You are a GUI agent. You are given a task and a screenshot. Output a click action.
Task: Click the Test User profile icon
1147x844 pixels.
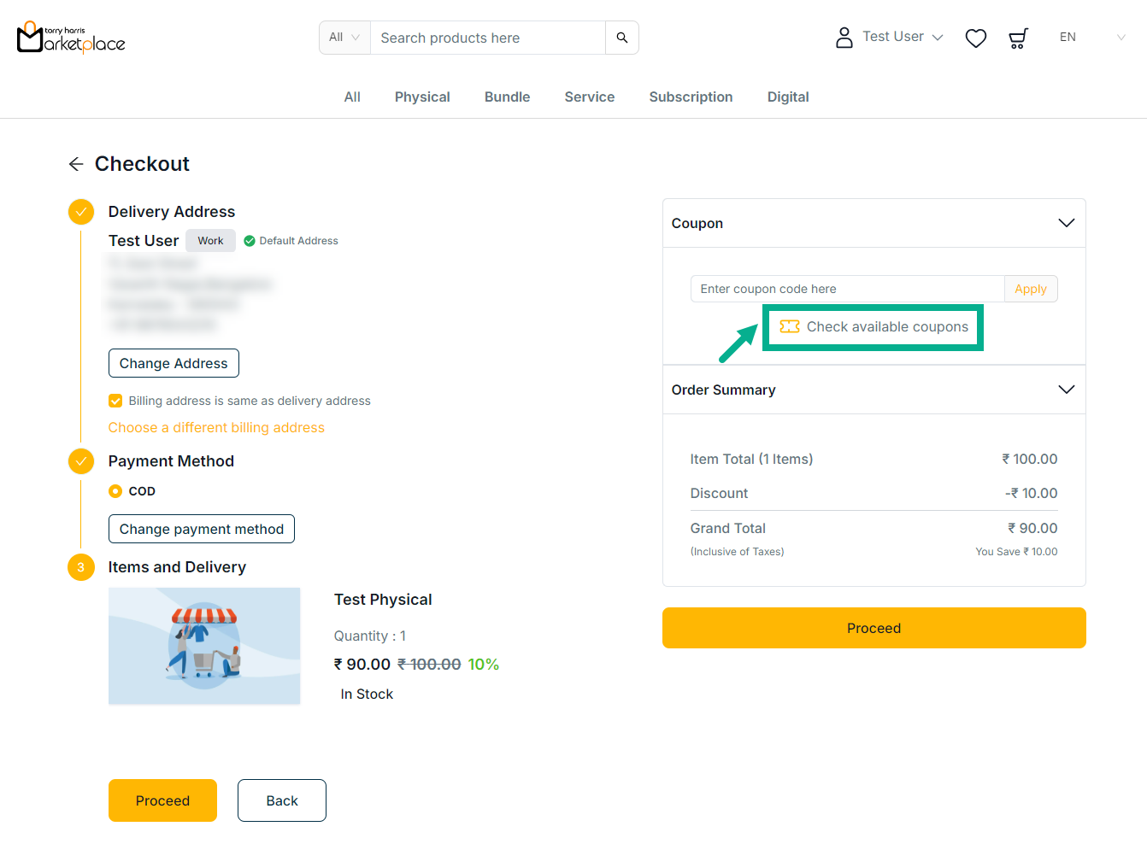844,38
